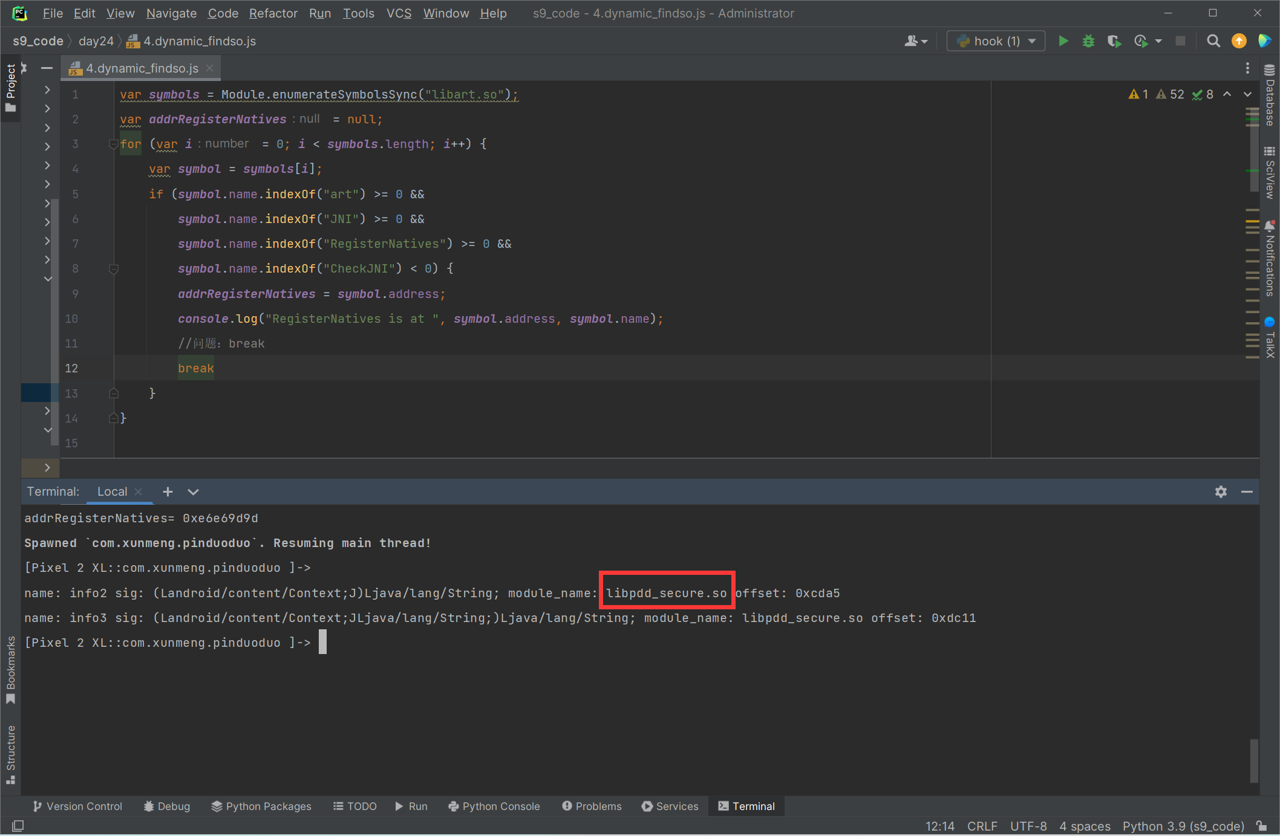This screenshot has width=1280, height=836.
Task: Run with coverage shield icon
Action: point(1114,41)
